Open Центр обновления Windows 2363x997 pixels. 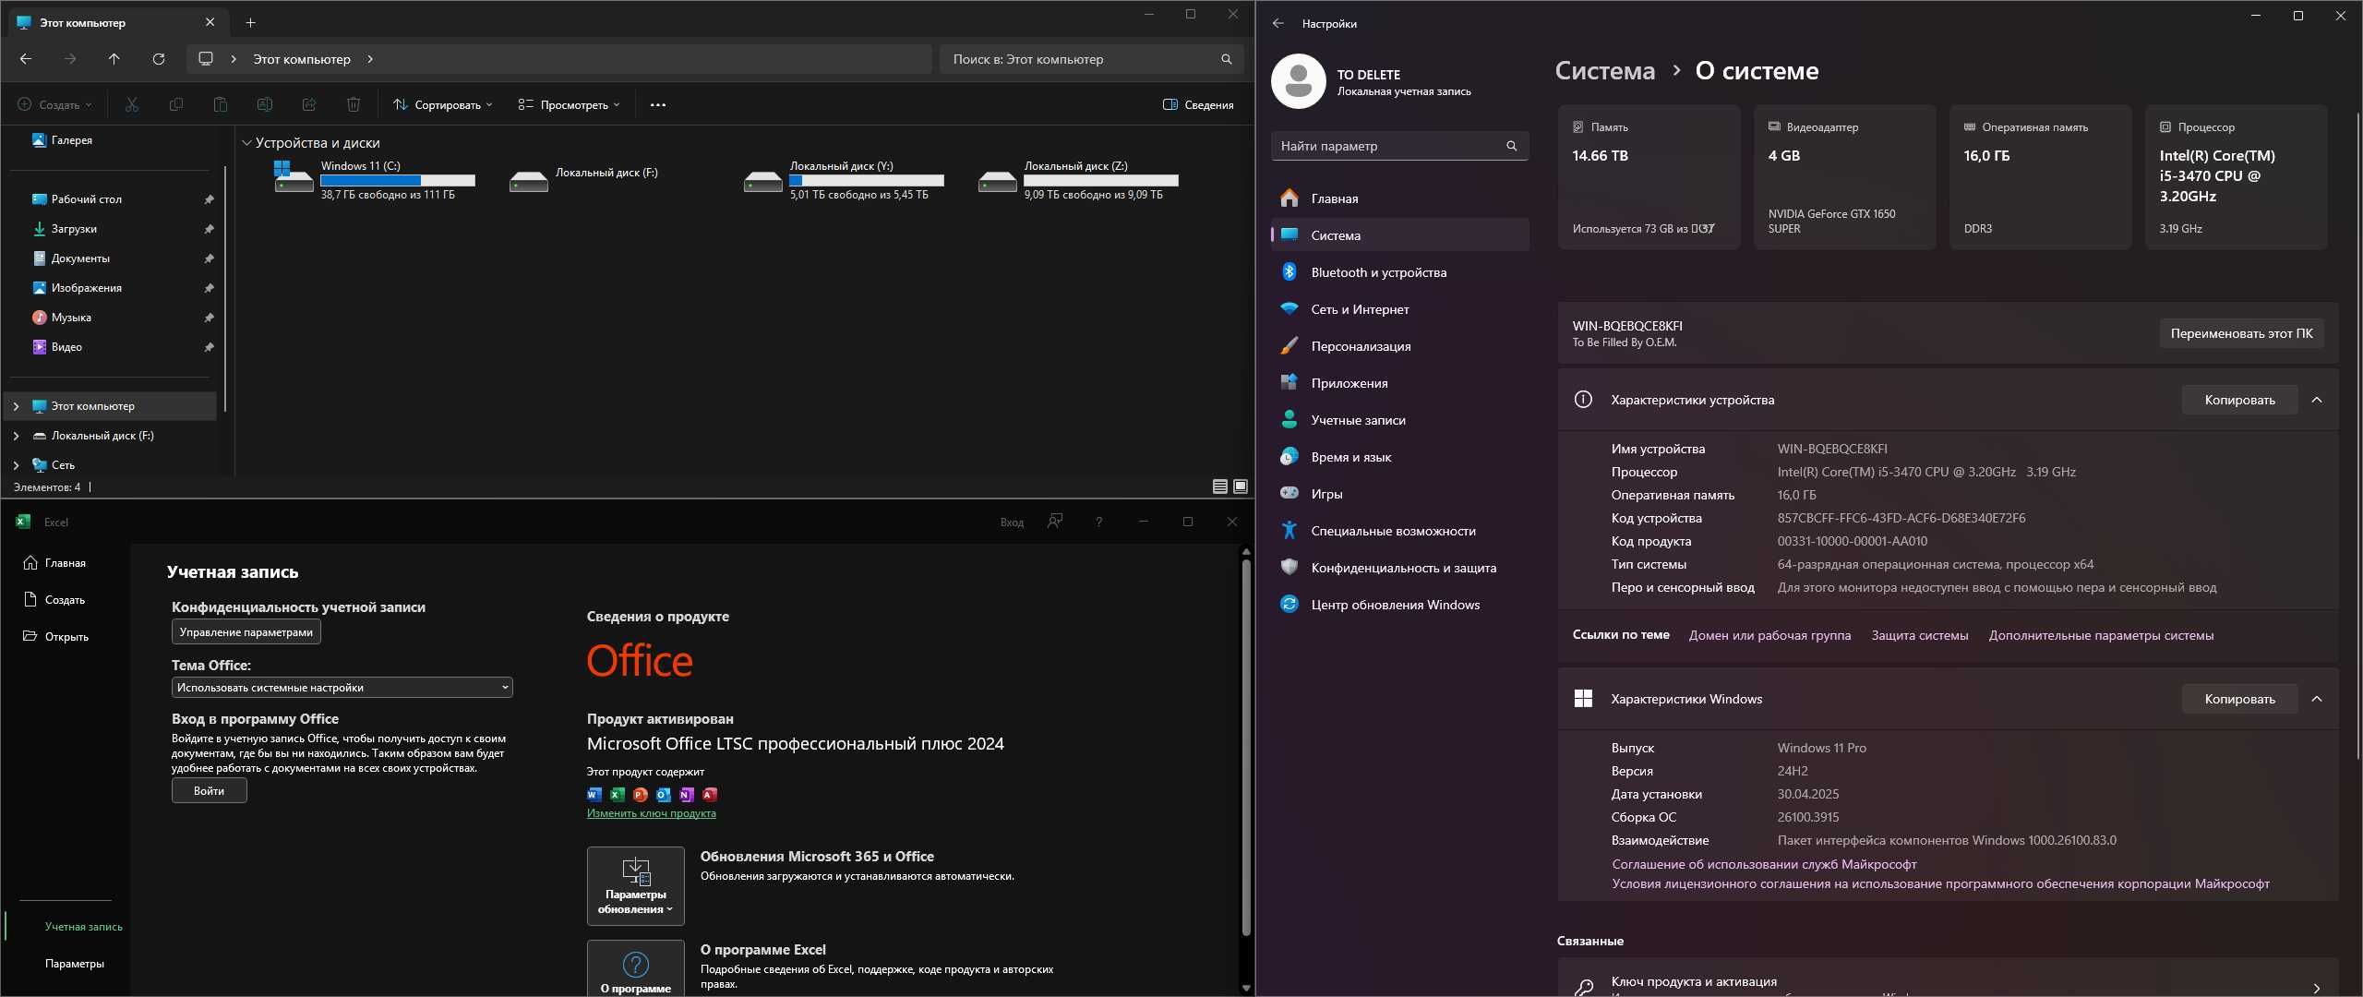click(1399, 605)
